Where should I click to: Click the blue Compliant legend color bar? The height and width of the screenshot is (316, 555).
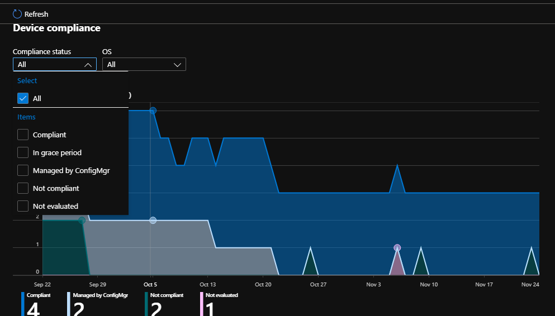click(23, 304)
